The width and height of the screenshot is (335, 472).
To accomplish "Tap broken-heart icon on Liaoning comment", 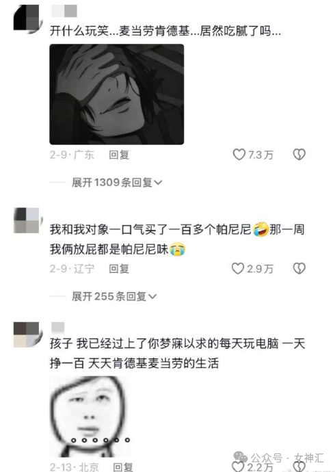I will click(x=299, y=269).
